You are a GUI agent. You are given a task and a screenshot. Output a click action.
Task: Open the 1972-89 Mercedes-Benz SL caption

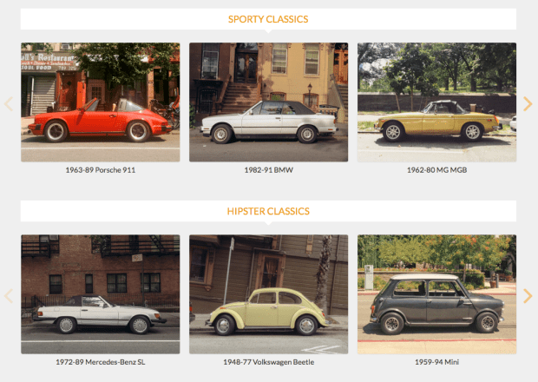pyautogui.click(x=100, y=362)
